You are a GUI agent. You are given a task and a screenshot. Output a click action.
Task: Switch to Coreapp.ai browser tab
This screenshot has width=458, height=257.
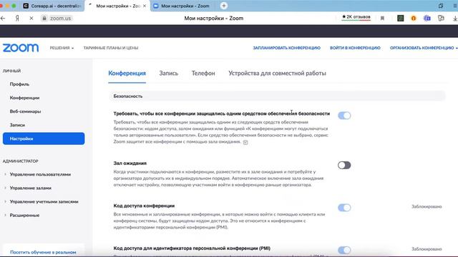[52, 6]
